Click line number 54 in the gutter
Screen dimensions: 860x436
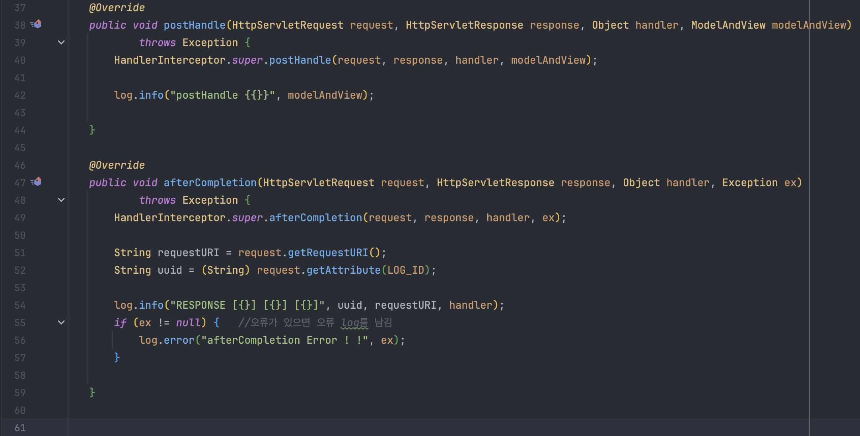click(x=20, y=305)
